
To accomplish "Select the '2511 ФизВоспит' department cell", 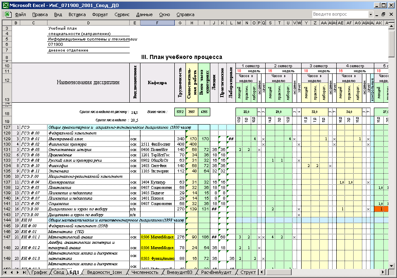I will tap(157, 144).
